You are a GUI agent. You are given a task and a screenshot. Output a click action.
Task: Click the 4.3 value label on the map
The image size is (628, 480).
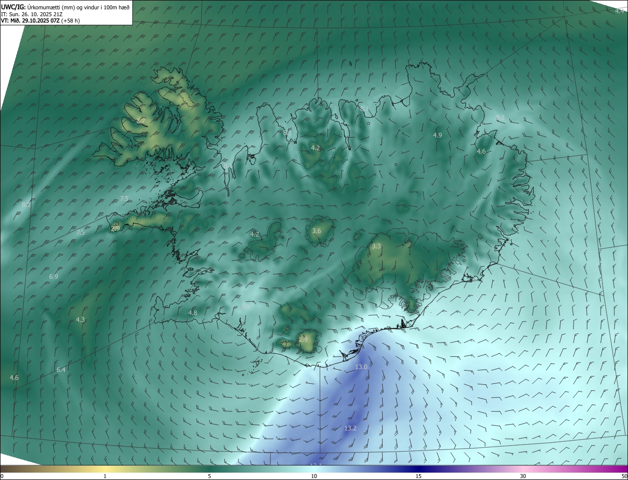[x=80, y=320]
